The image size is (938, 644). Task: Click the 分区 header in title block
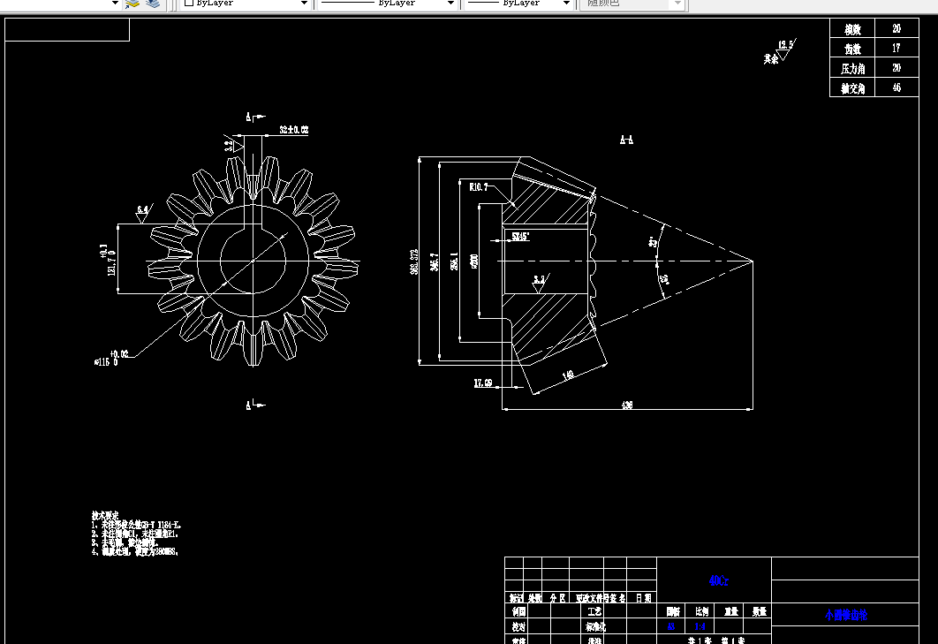point(557,598)
